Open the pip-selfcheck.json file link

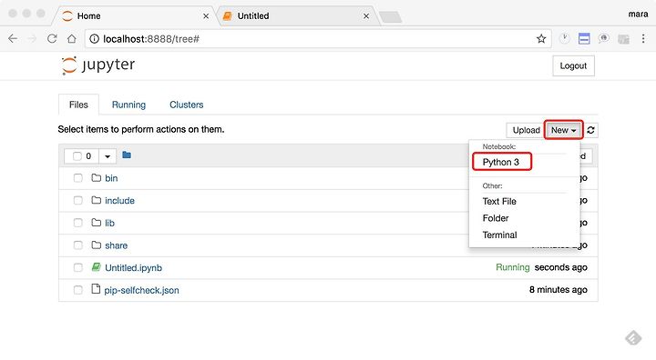141,290
